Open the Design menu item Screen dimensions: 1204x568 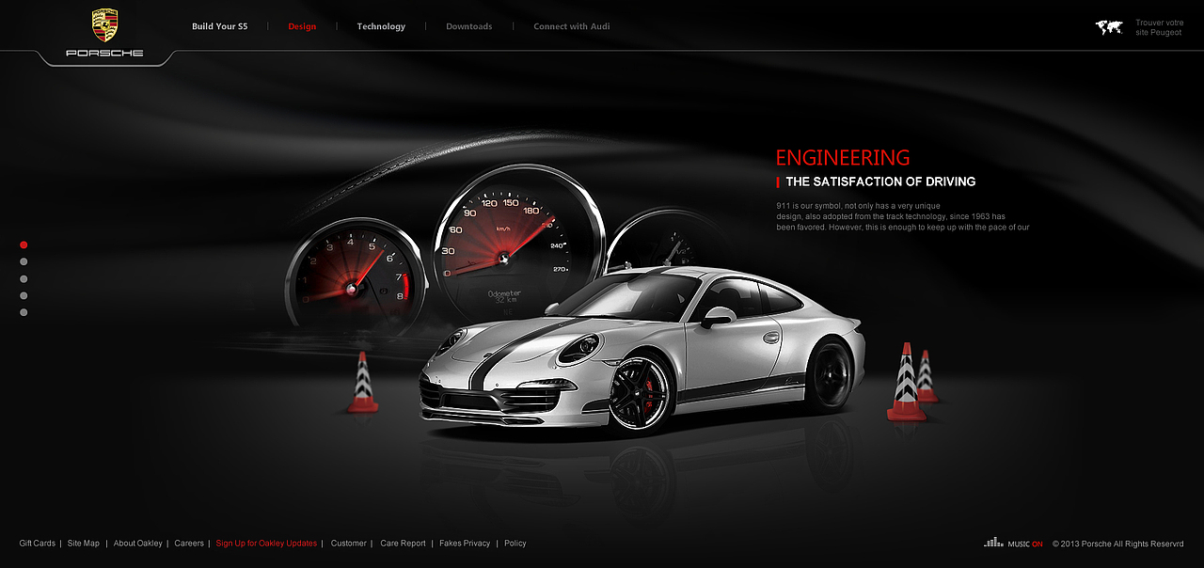pos(302,26)
